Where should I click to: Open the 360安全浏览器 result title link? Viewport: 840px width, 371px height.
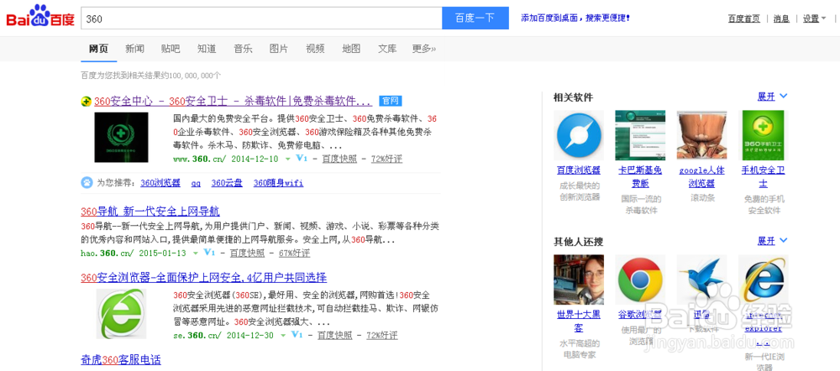click(x=203, y=277)
